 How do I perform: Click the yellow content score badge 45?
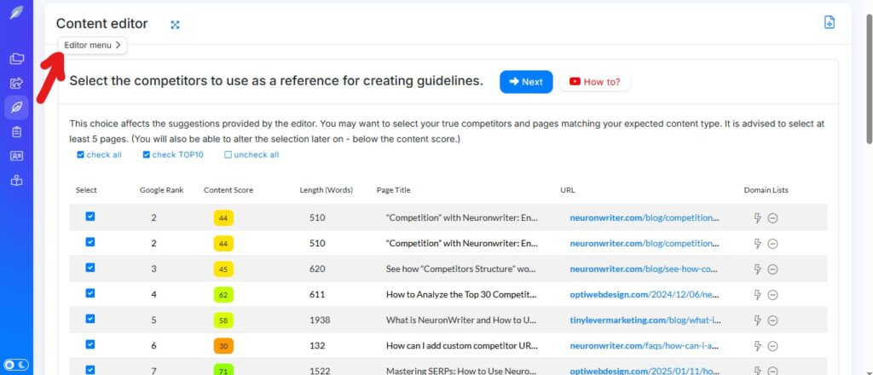(x=224, y=269)
